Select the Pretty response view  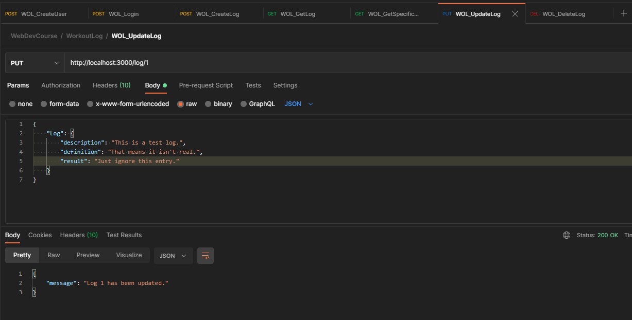22,255
